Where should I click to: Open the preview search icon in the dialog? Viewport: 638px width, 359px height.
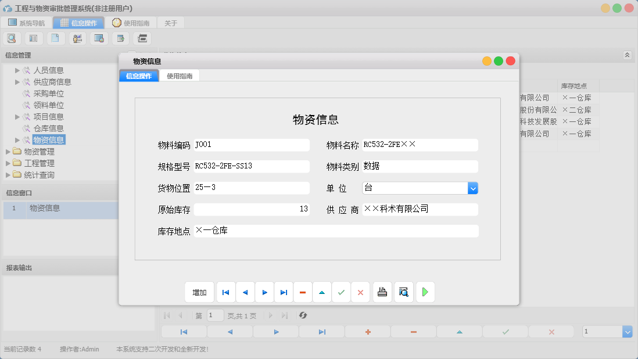tap(403, 292)
